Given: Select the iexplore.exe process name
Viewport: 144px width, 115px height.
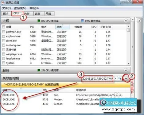Looking at the screenshot, I should coord(13,59).
